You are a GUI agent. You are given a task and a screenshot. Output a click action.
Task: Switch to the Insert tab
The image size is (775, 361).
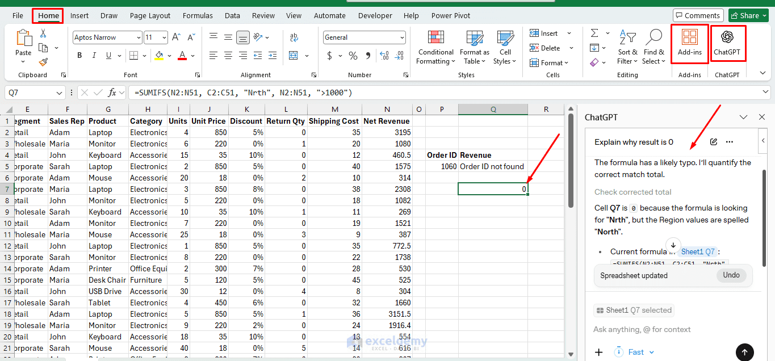tap(79, 15)
